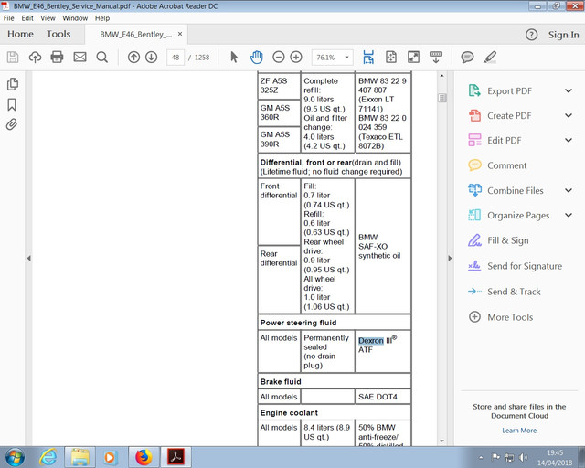Screen dimensions: 585x468
Task: Click Learn More about Document Cloud
Action: click(519, 431)
